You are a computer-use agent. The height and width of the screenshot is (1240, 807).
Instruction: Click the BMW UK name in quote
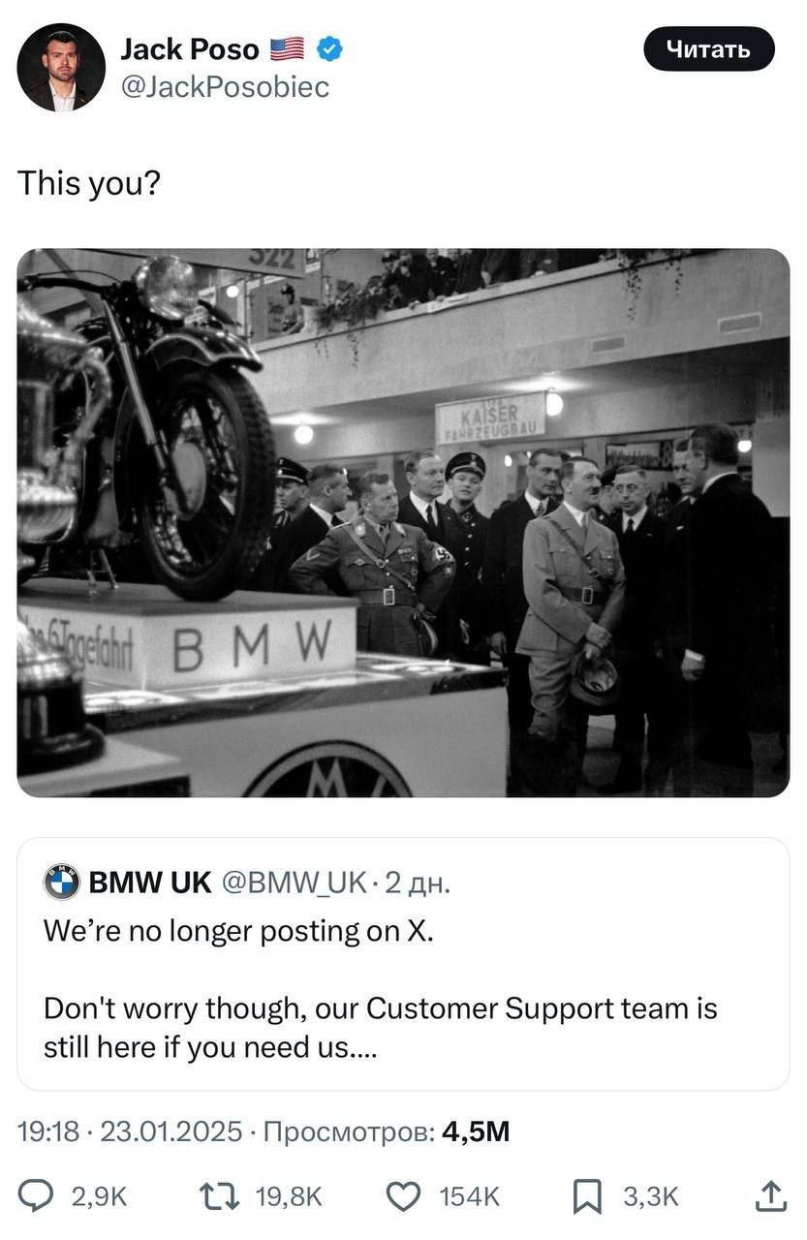[x=150, y=882]
